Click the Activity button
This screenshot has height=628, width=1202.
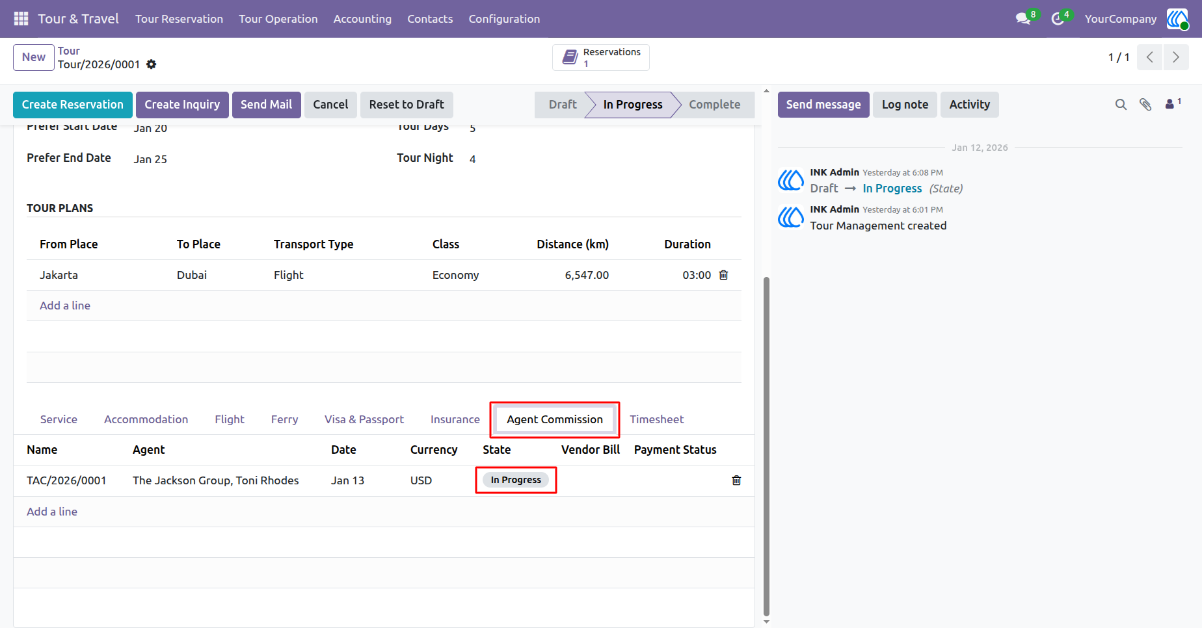(x=969, y=105)
